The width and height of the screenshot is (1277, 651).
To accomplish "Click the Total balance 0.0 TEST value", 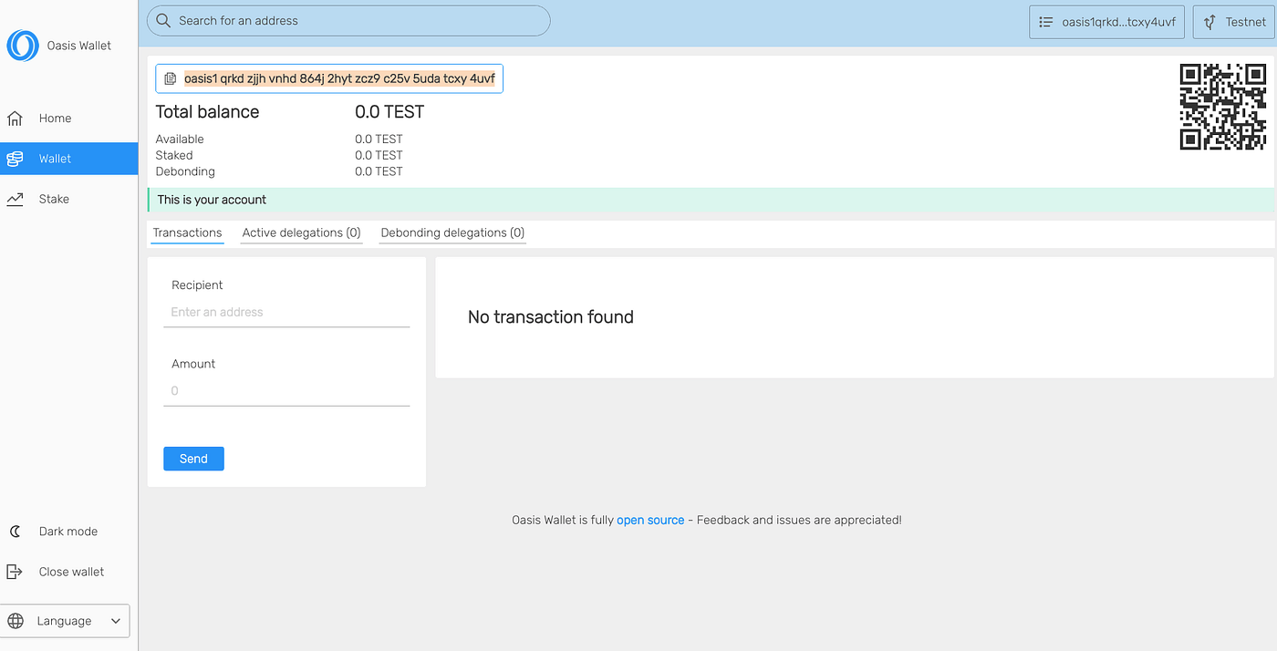I will tap(389, 112).
